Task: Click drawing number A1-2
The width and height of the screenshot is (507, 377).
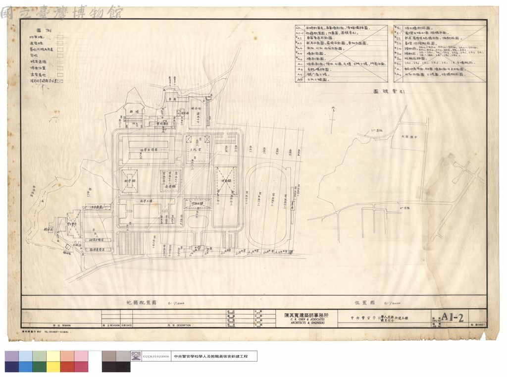Action: pos(453,317)
